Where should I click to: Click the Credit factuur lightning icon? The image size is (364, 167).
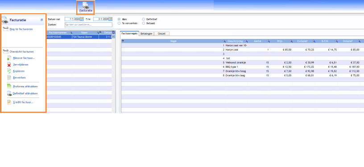pyautogui.click(x=9, y=102)
